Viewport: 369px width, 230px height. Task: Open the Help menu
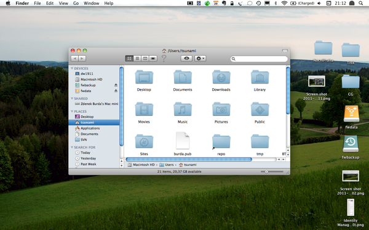point(109,3)
